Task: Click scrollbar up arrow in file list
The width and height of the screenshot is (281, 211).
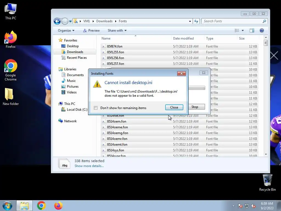Action: point(266,37)
